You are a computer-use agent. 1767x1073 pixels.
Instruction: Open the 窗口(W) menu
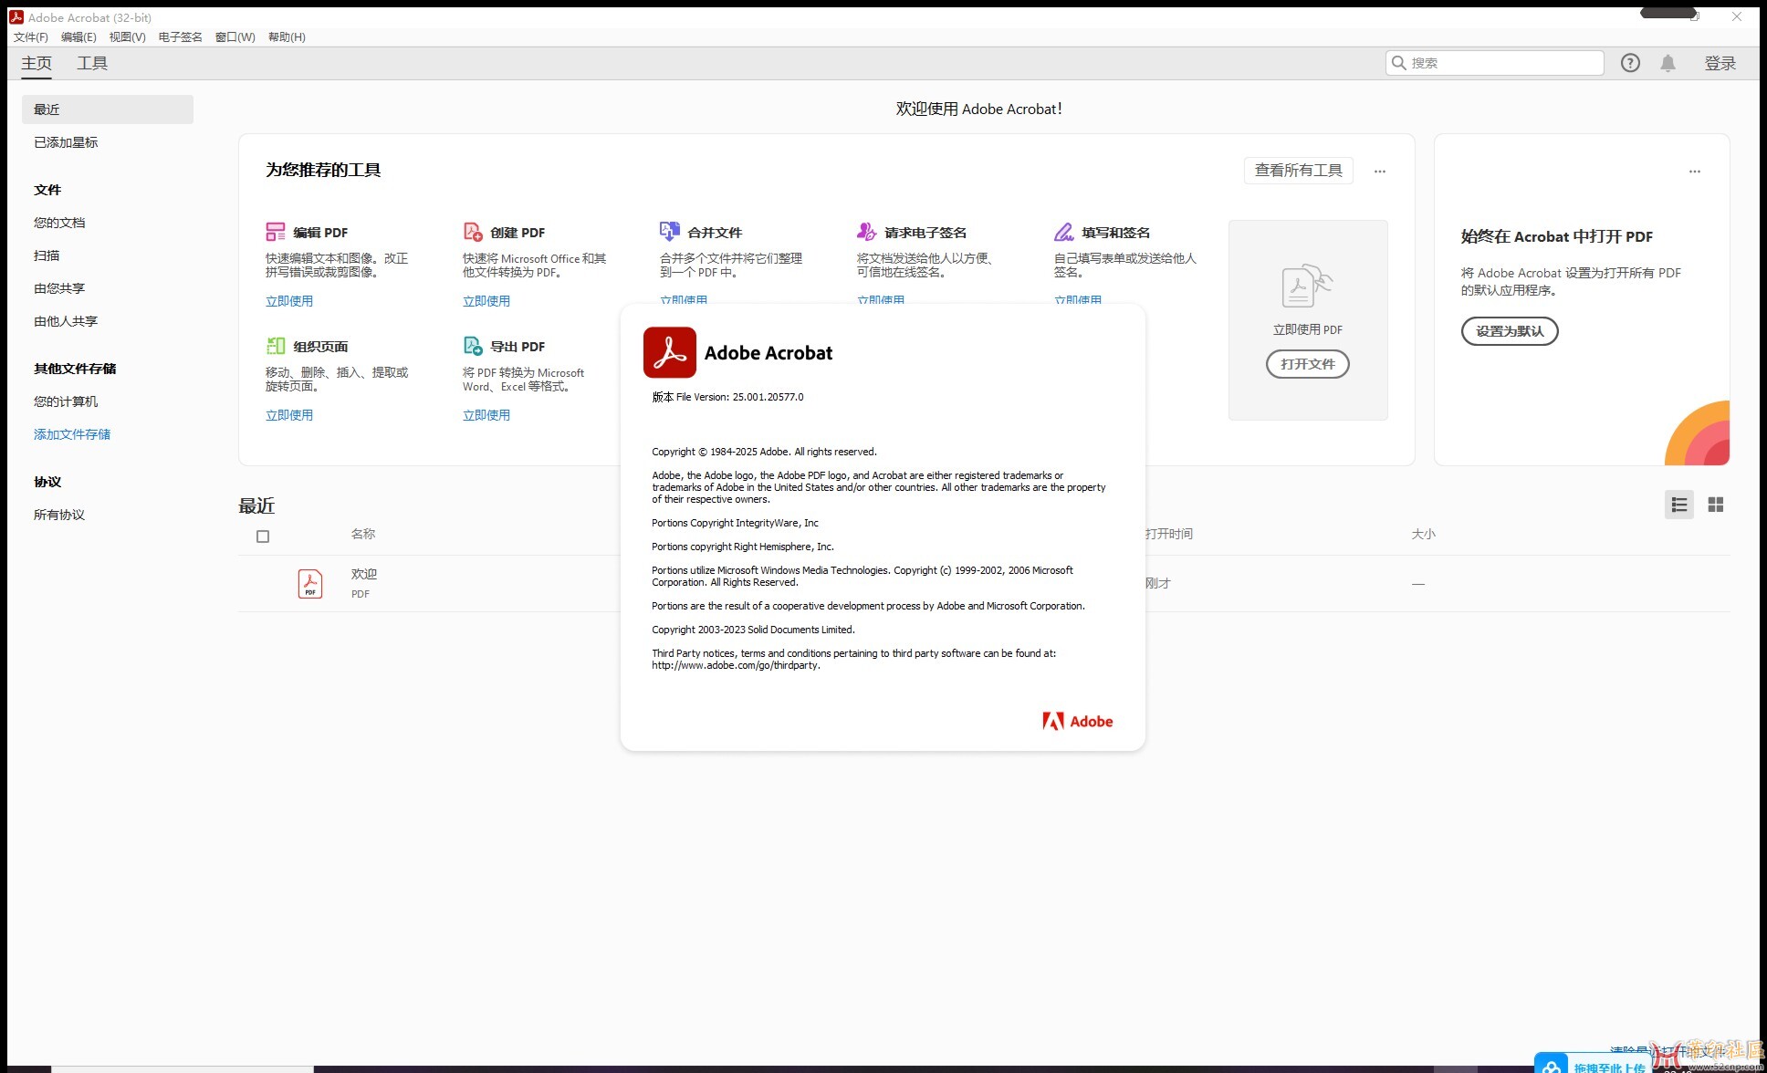click(x=235, y=37)
